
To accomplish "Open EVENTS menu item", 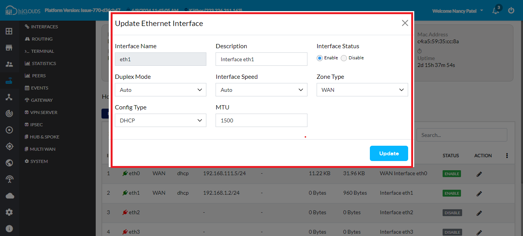I will [36, 88].
